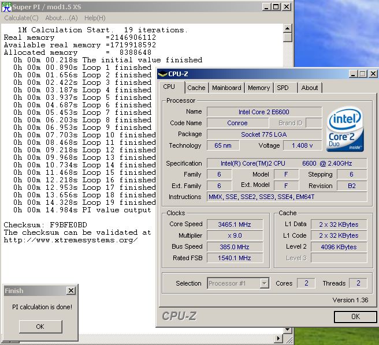The image size is (379, 345).
Task: Click the Super PI resize grip corner
Action: pos(289,339)
